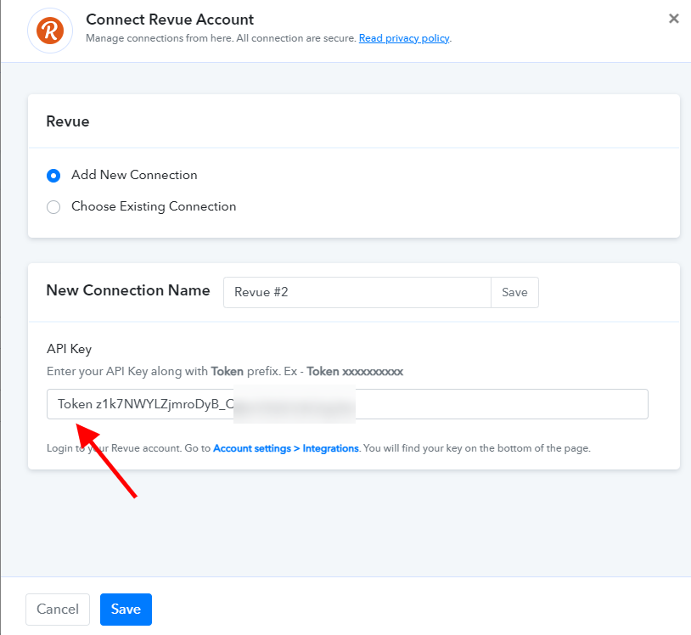Image resolution: width=691 pixels, height=635 pixels.
Task: Select Choose Existing Connection radio button
Action: click(x=53, y=206)
